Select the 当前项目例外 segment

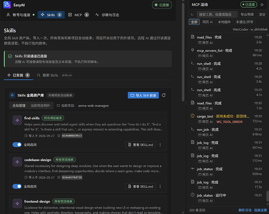point(40,106)
